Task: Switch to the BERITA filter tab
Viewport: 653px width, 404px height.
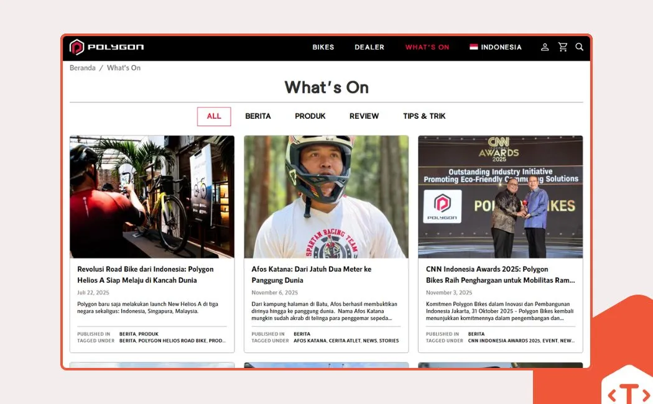Action: pos(259,116)
